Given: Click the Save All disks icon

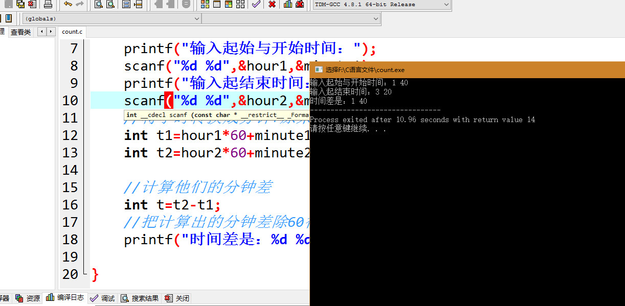Looking at the screenshot, I should [x=20, y=4].
